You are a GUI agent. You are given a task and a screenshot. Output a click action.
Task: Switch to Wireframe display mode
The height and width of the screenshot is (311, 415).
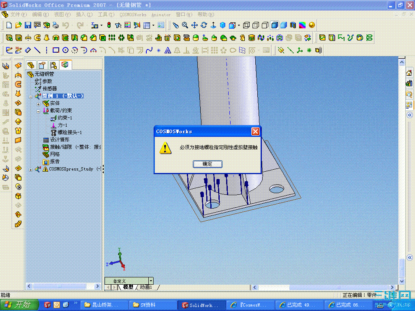click(x=246, y=25)
